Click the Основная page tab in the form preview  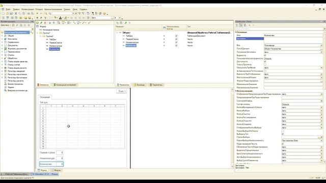point(45,97)
